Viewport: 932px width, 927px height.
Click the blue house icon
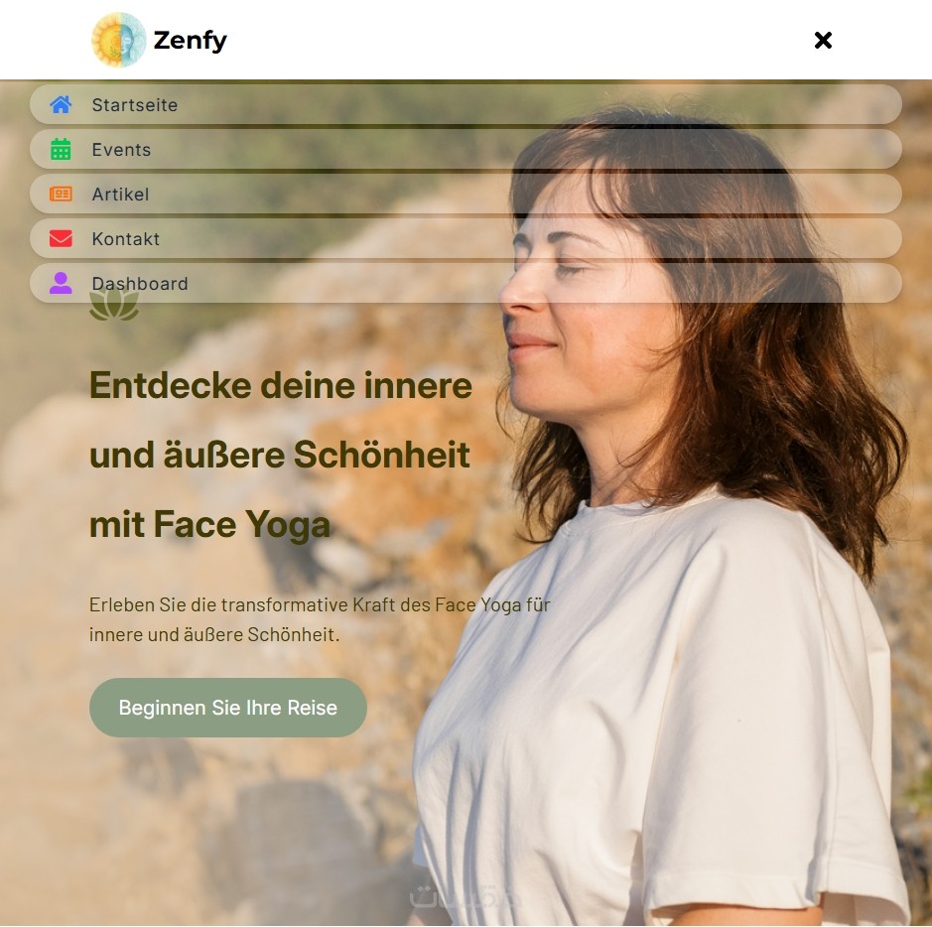tap(61, 104)
